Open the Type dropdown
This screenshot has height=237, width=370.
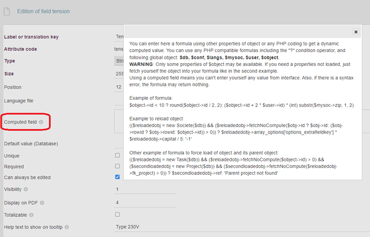click(119, 61)
